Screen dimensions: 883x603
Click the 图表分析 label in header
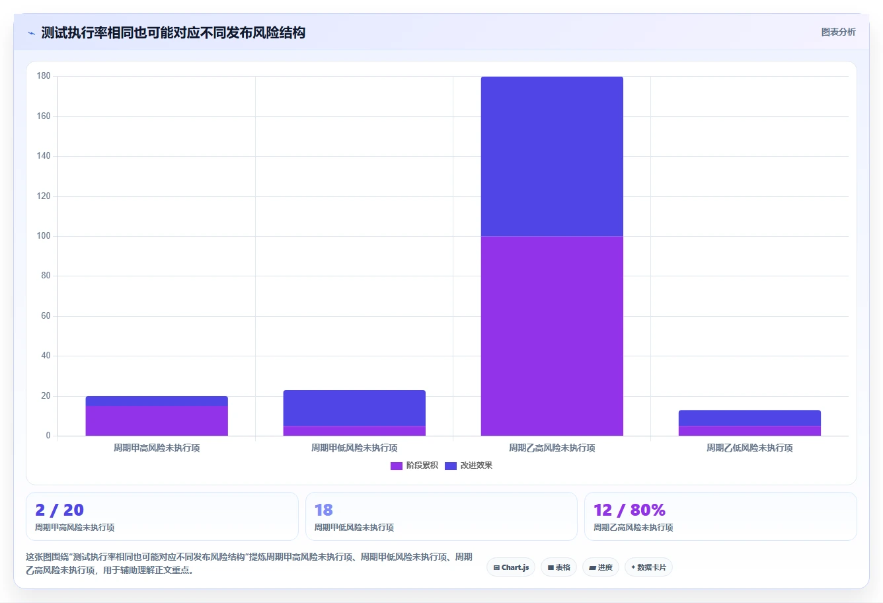tap(838, 32)
